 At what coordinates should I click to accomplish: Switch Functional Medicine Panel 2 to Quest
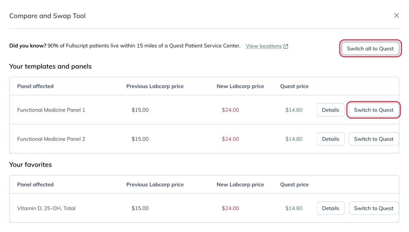pyautogui.click(x=373, y=139)
